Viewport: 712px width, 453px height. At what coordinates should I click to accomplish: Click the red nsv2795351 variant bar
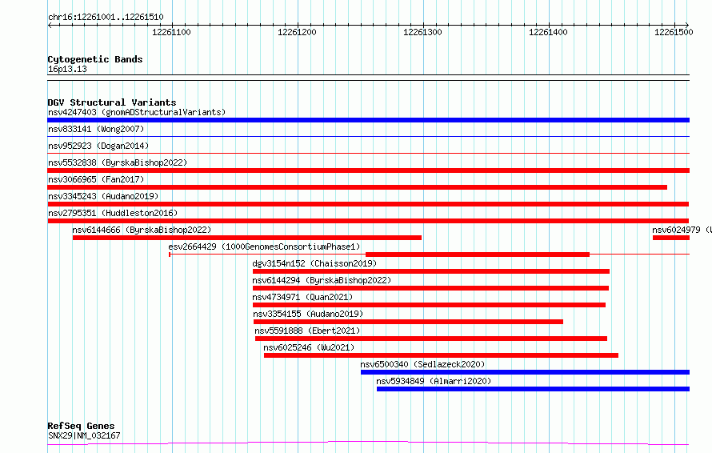tap(368, 221)
